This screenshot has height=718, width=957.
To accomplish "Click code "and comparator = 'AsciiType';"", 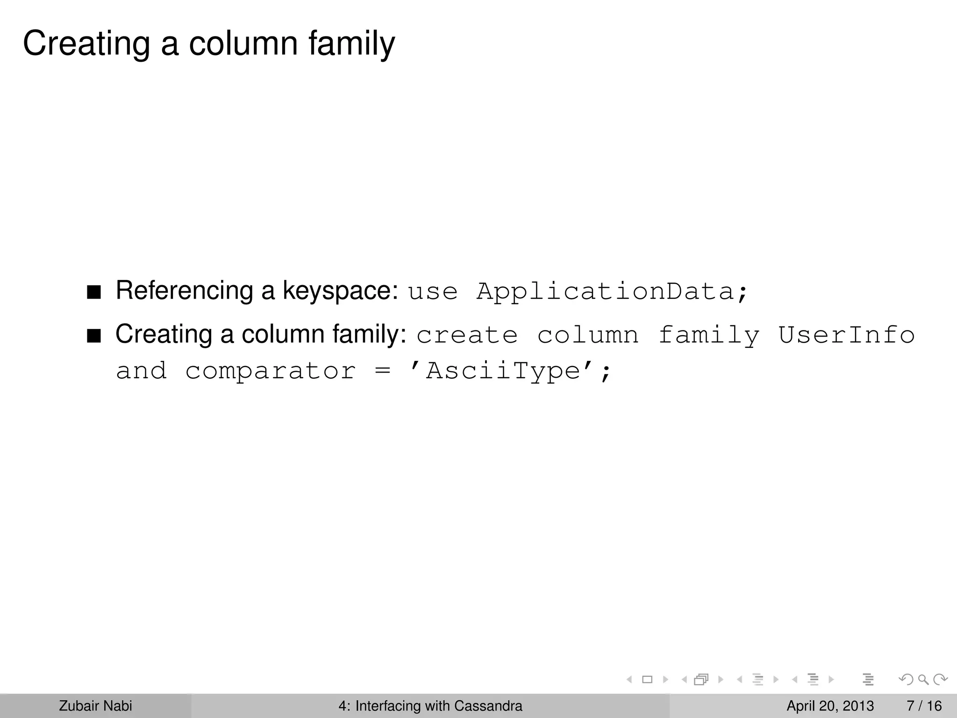I will pyautogui.click(x=364, y=372).
